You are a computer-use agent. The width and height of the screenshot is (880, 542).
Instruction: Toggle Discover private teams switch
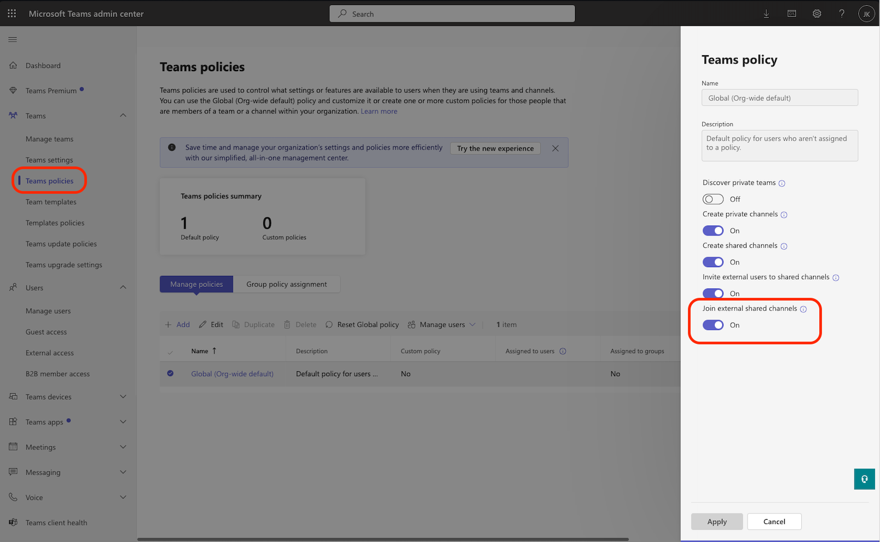(713, 199)
